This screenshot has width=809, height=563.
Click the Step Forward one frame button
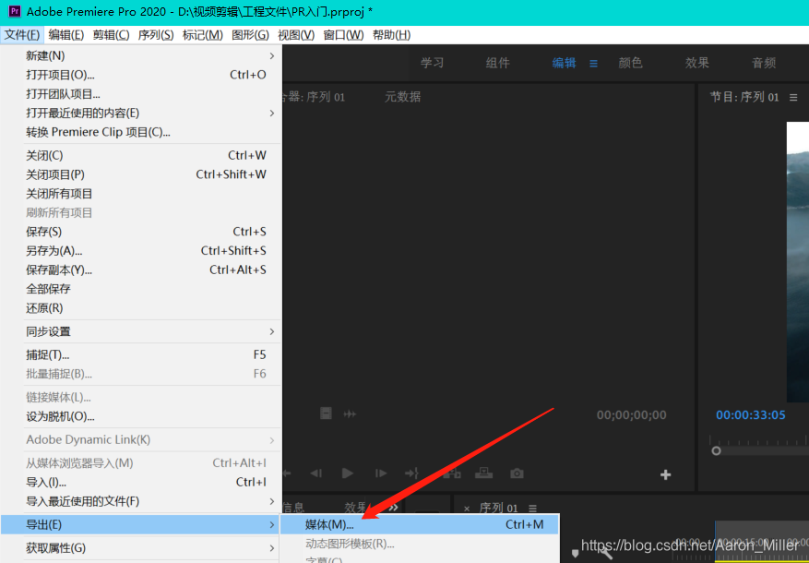381,473
